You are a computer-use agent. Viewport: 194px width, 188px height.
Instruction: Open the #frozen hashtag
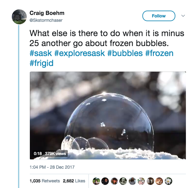[x=159, y=53]
